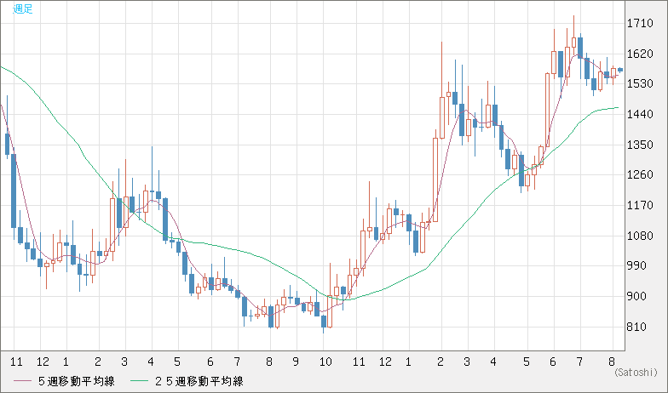This screenshot has height=393, width=668.
Task: Click the 990 price axis label
Action: (637, 265)
